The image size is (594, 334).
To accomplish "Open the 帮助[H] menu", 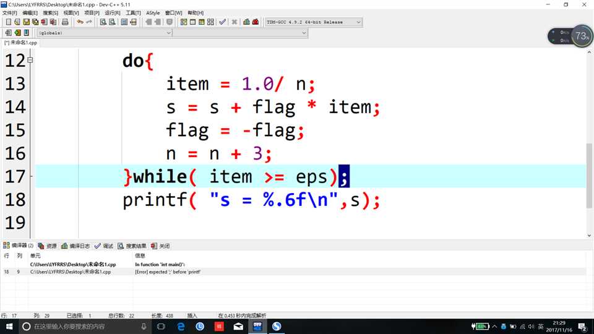I will point(196,13).
